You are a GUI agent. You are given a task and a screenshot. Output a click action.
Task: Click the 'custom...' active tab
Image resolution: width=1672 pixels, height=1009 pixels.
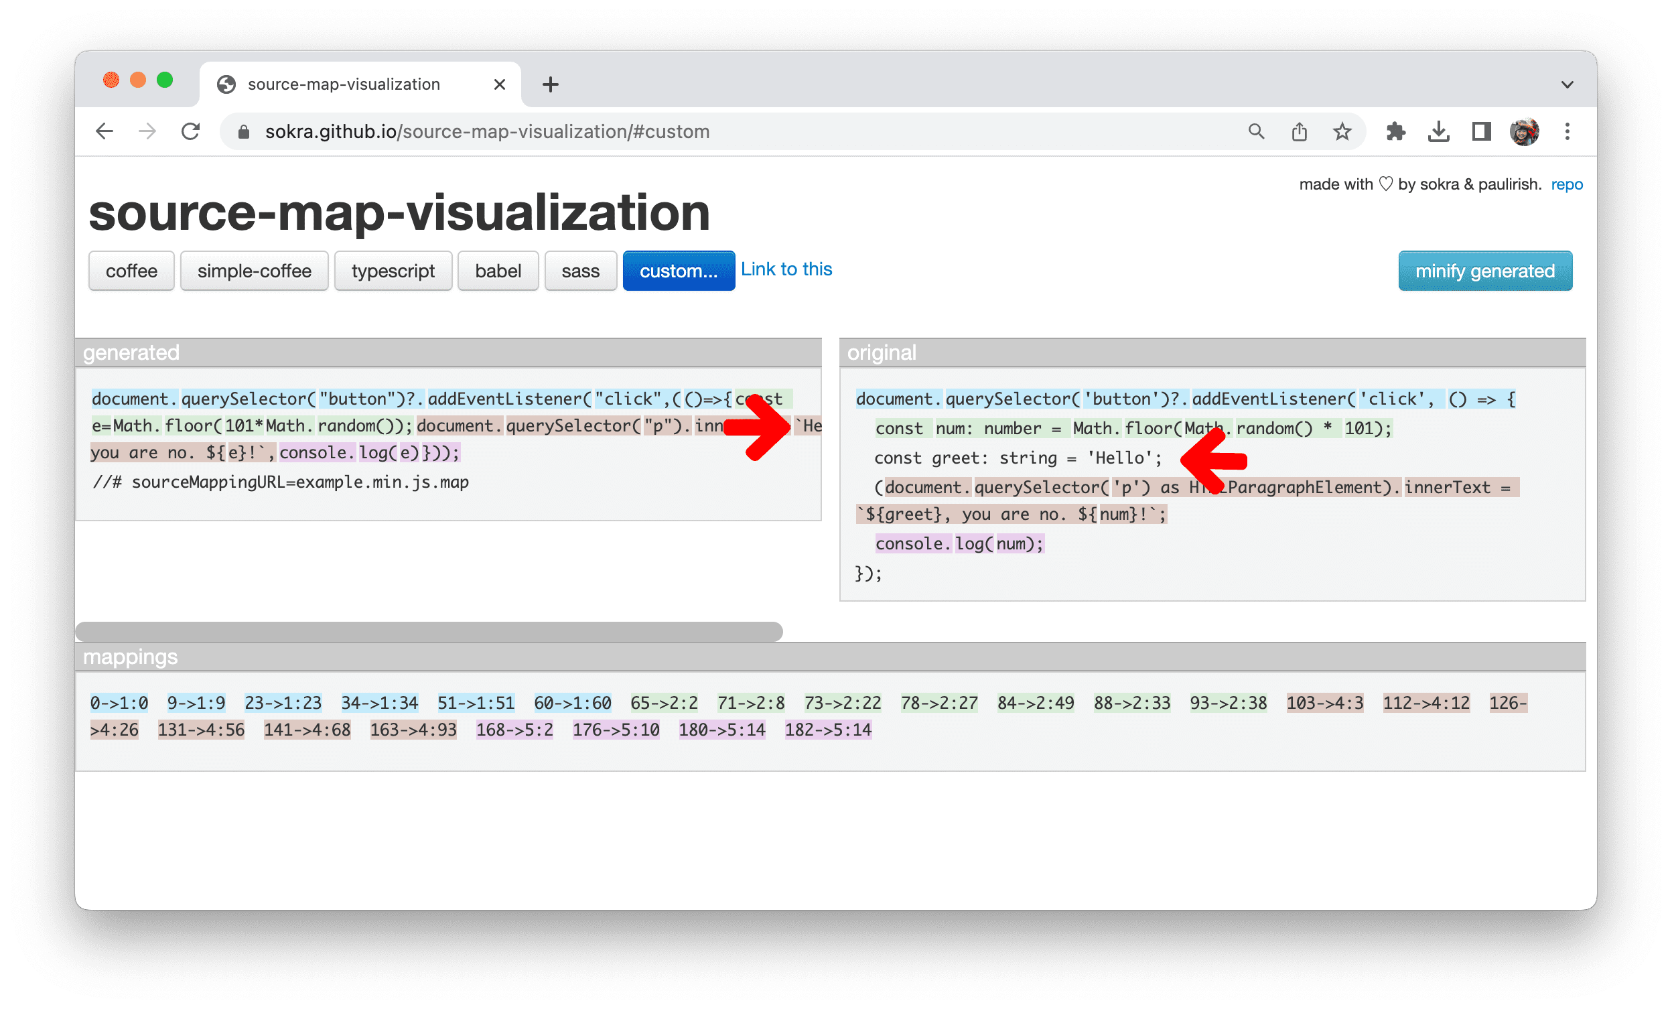pos(676,271)
